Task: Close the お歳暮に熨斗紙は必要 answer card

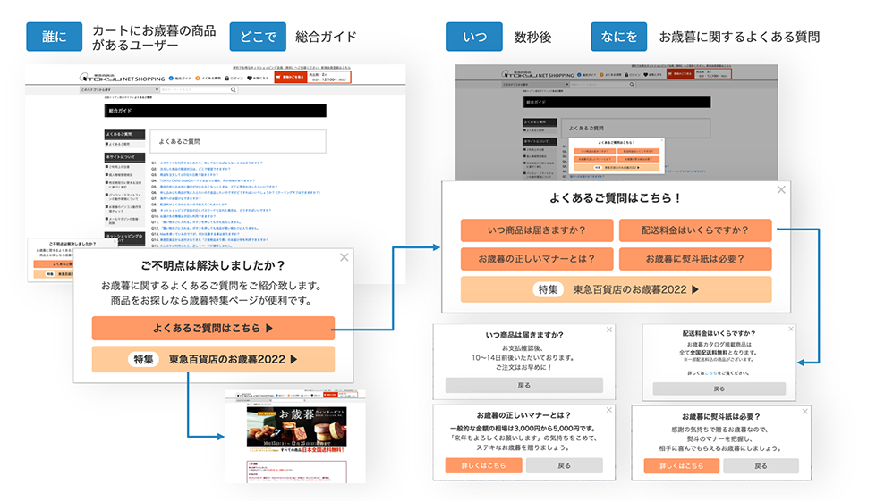Action: tap(804, 411)
